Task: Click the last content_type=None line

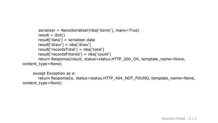Action: tap(42, 83)
